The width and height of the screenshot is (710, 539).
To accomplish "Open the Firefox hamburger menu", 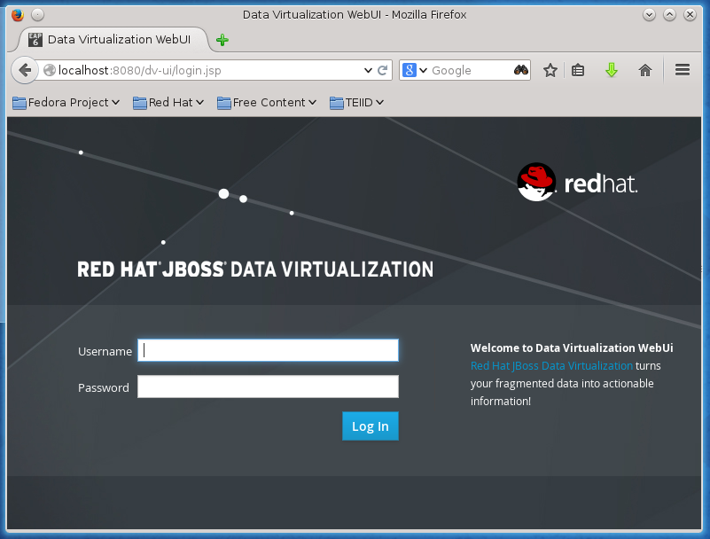I will [683, 70].
